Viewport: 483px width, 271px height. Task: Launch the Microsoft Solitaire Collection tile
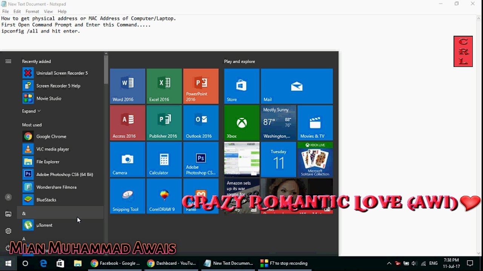click(315, 159)
